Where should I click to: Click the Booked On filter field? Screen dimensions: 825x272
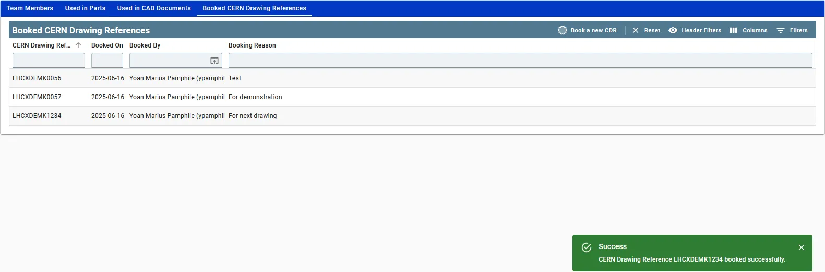[107, 61]
